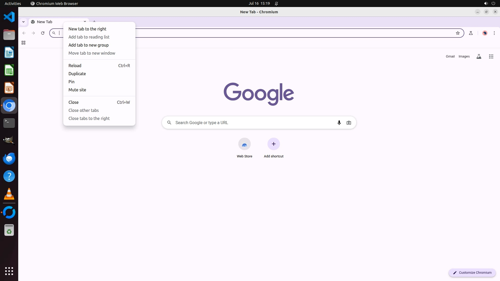Open Chrome Labs flask icon in toolbar
This screenshot has width=500, height=281.
471,33
